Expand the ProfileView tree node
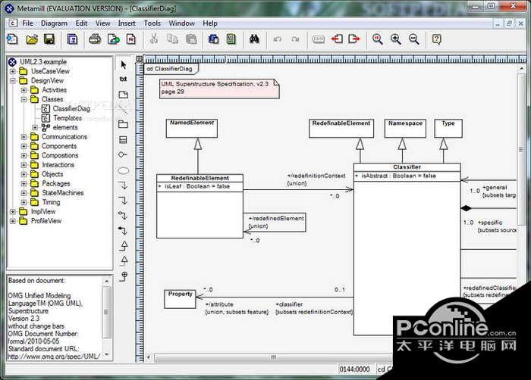The width and height of the screenshot is (531, 380). click(13, 221)
